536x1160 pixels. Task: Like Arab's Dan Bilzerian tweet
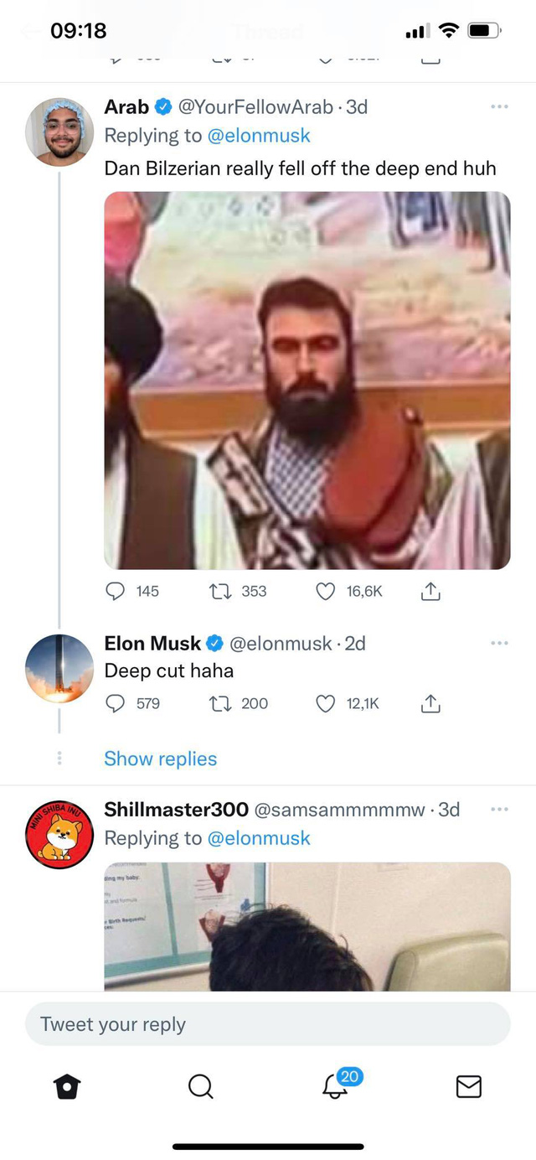pyautogui.click(x=324, y=591)
